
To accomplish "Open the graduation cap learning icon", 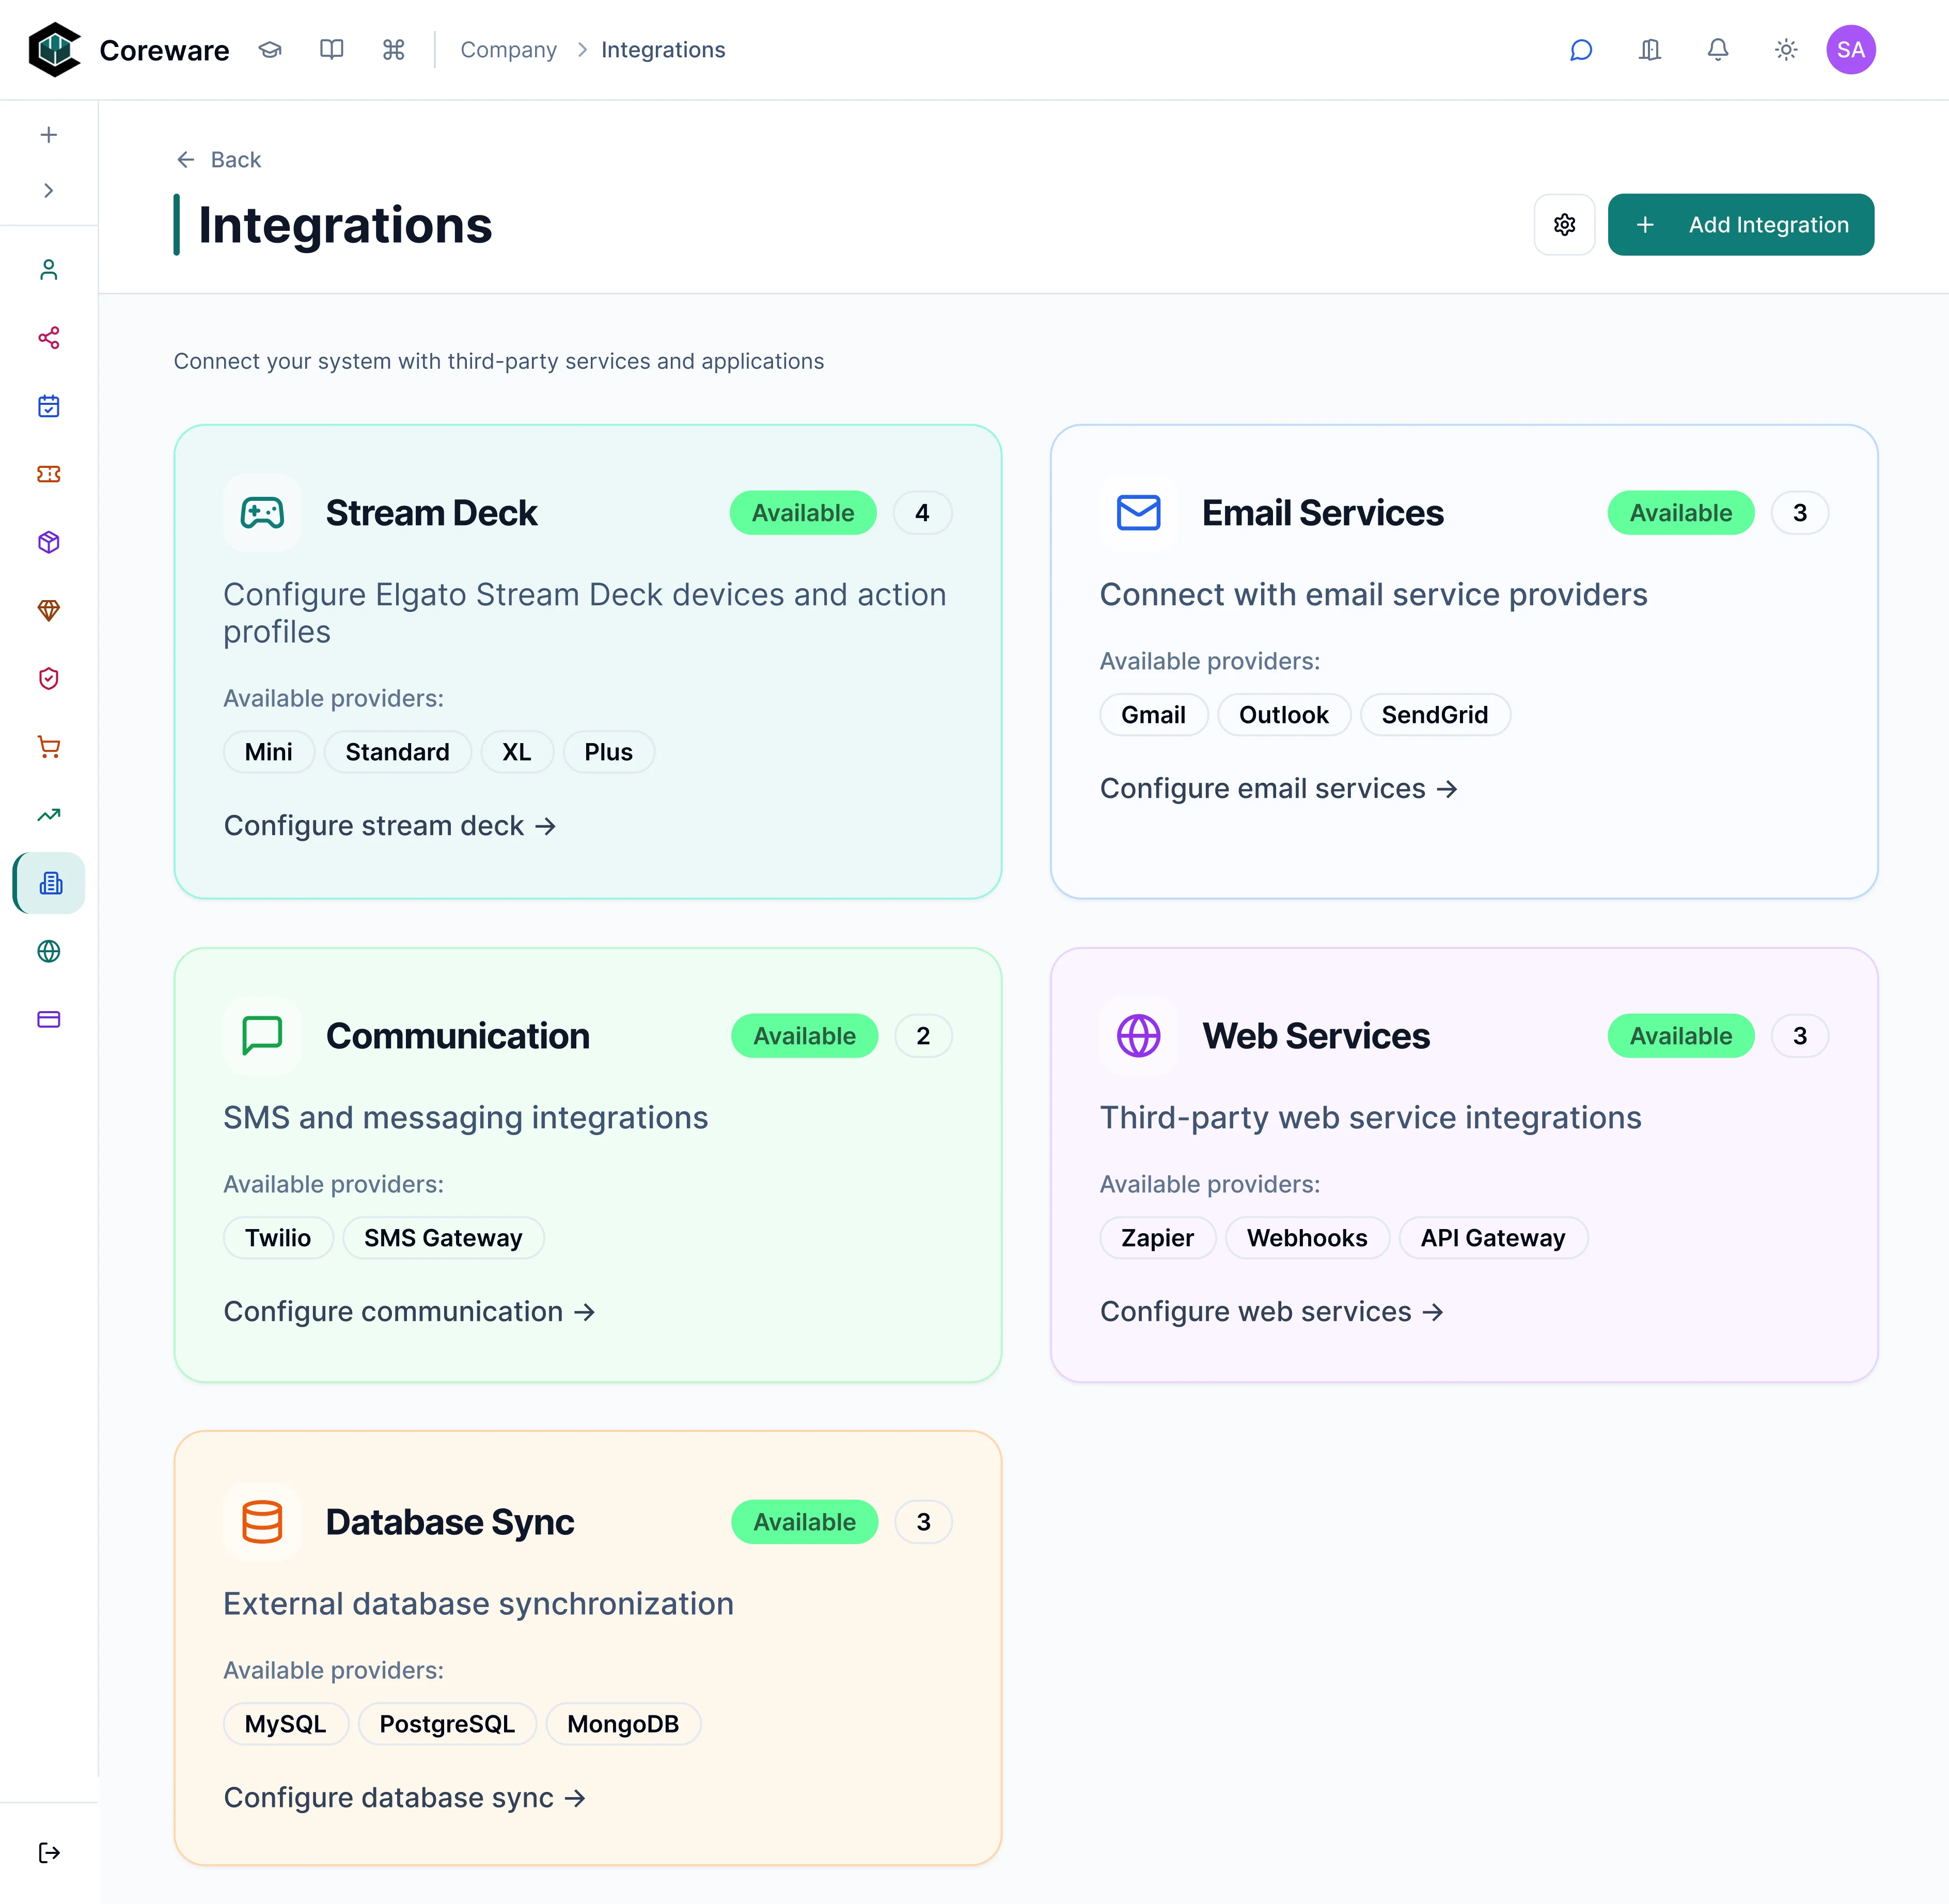I will tap(270, 50).
